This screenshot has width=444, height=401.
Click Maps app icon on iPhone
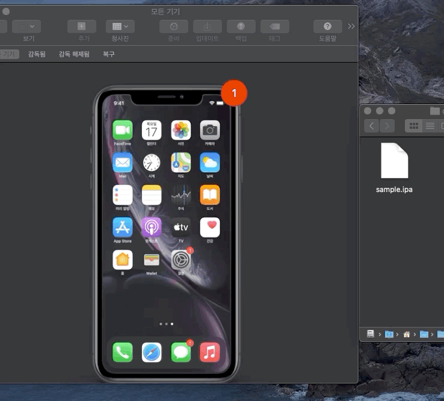[x=181, y=163]
